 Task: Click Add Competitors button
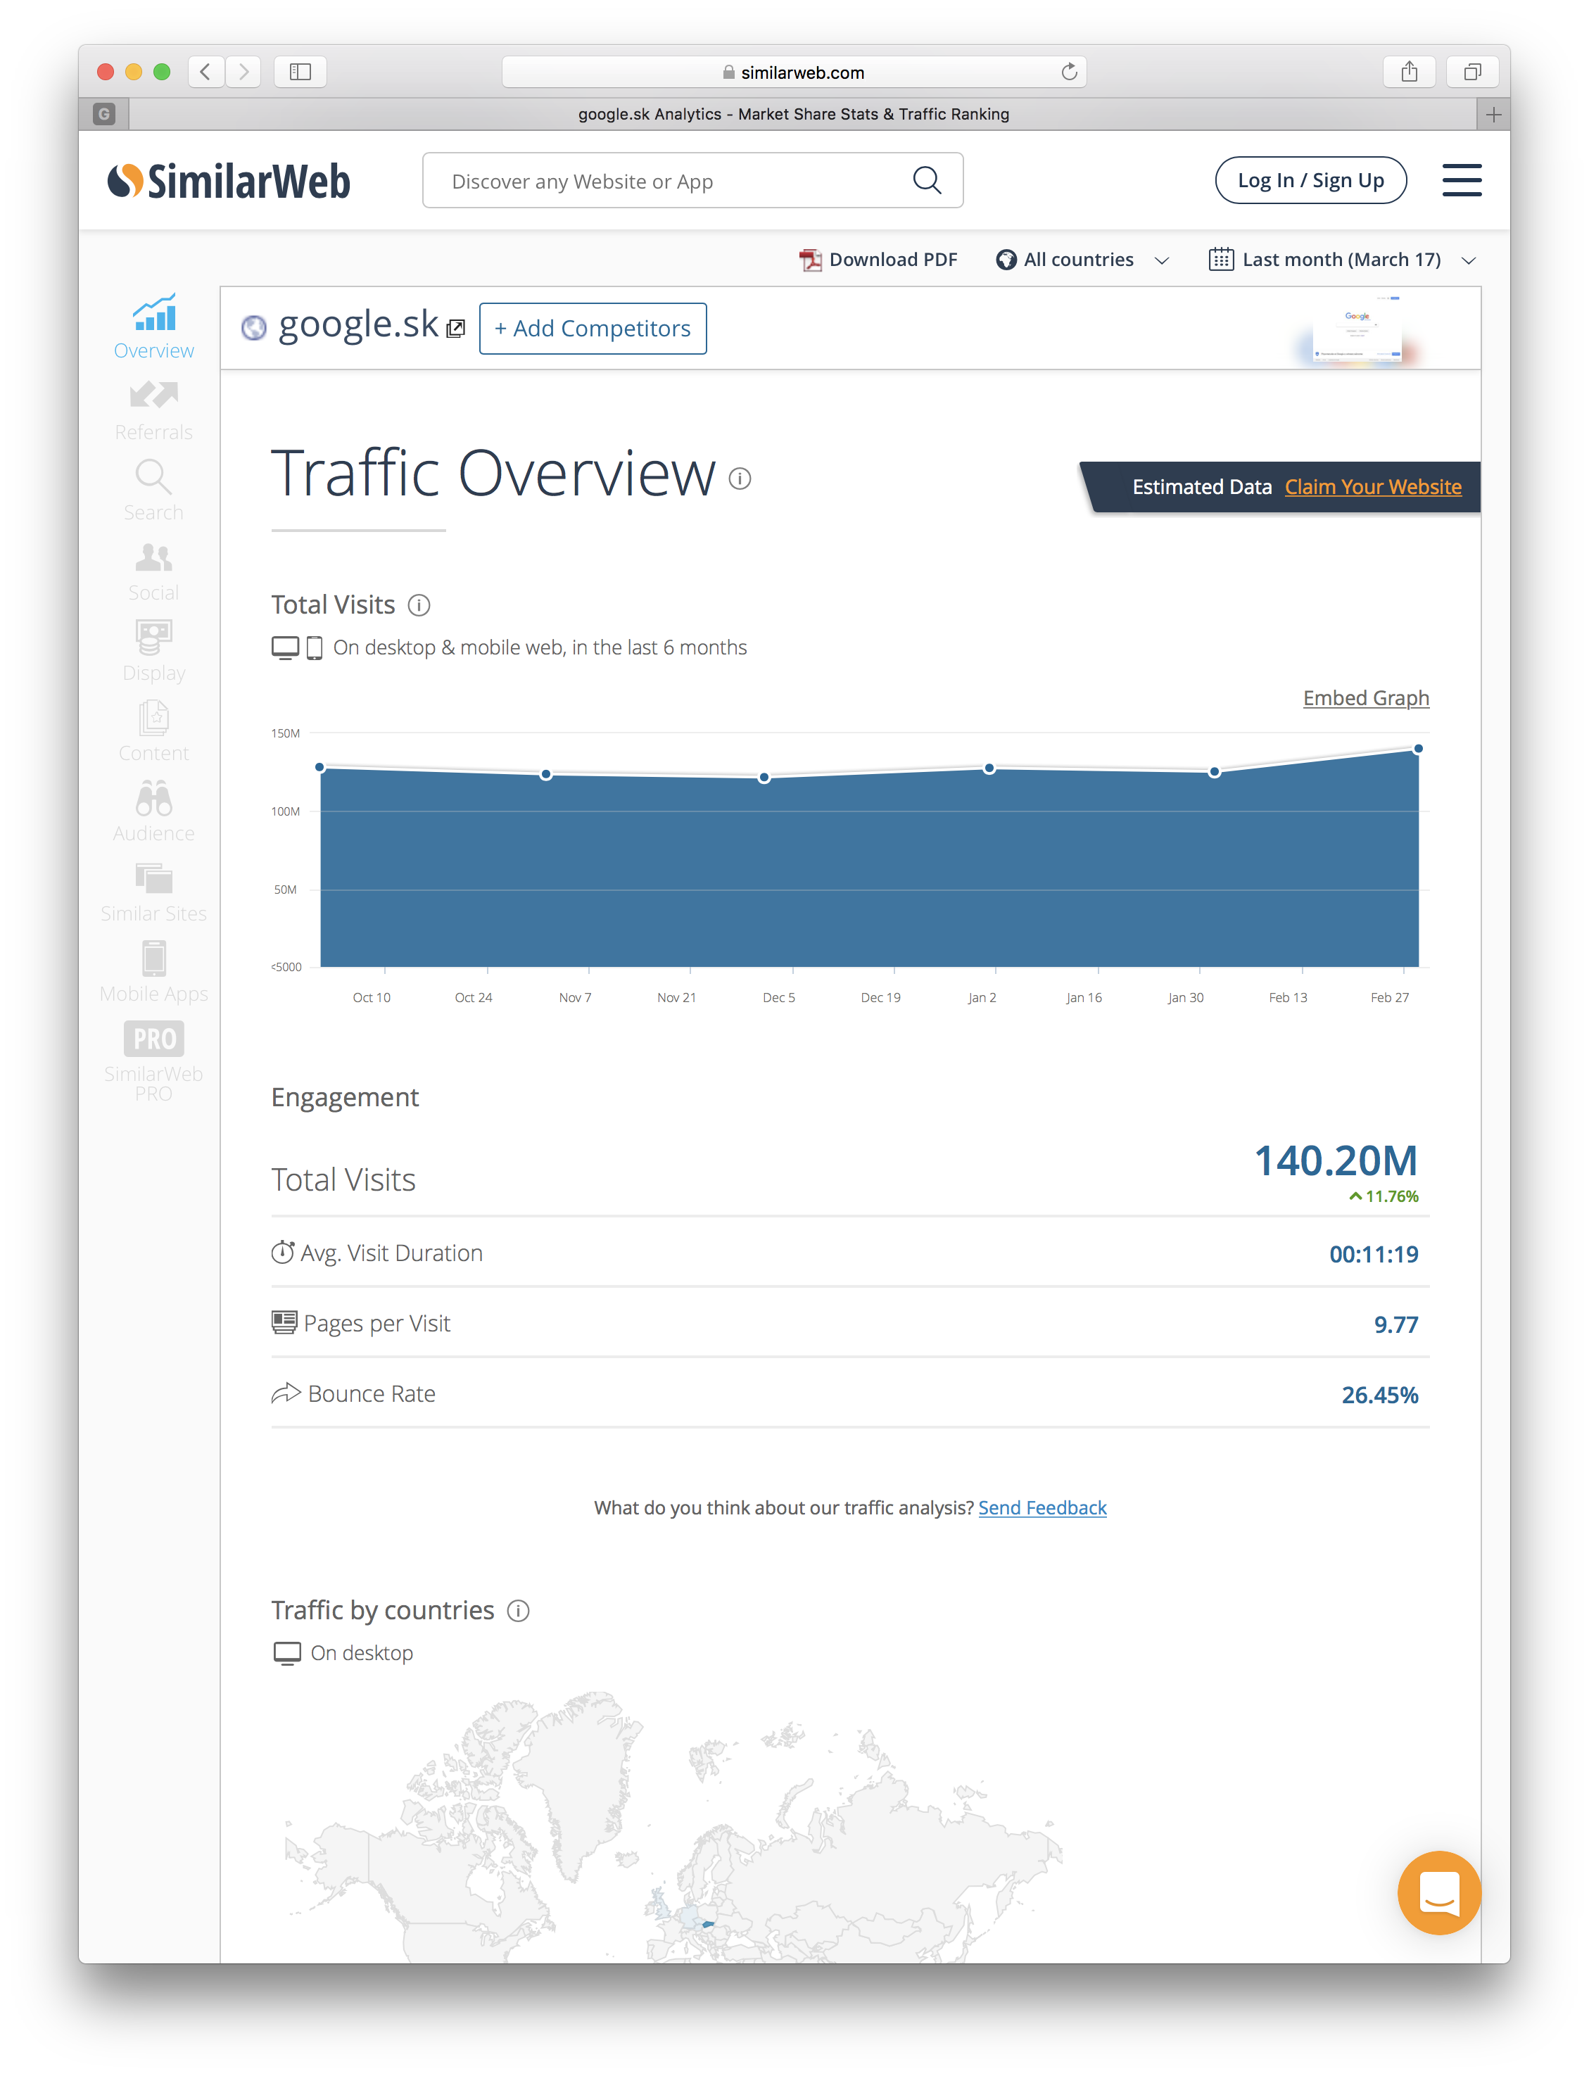pos(593,328)
